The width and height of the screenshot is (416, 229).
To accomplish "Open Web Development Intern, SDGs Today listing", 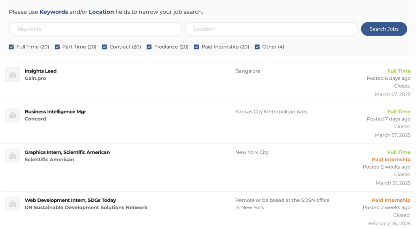I will pyautogui.click(x=70, y=200).
